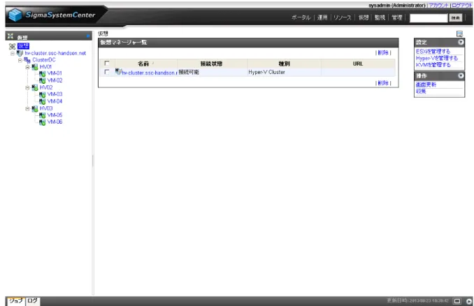
Task: Click Hyper-Vを管理する link
Action: pos(437,58)
